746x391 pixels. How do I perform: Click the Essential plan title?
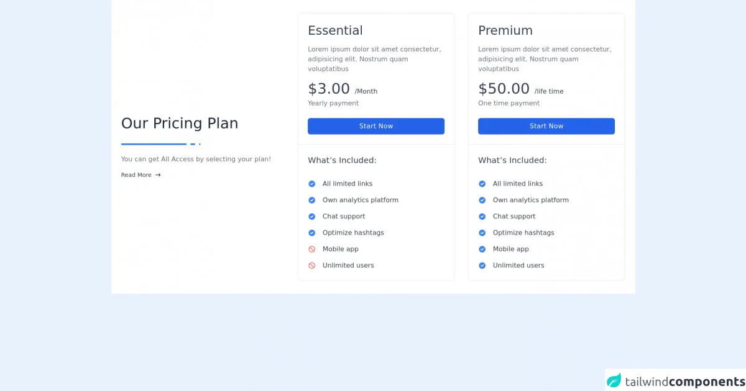(335, 30)
